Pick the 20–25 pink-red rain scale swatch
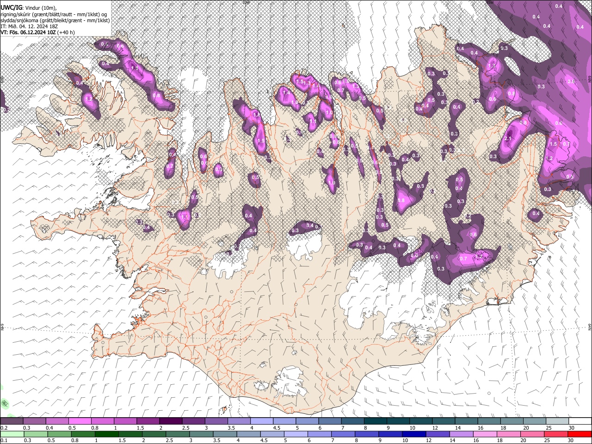This screenshot has width=592, height=444. pyautogui.click(x=533, y=434)
